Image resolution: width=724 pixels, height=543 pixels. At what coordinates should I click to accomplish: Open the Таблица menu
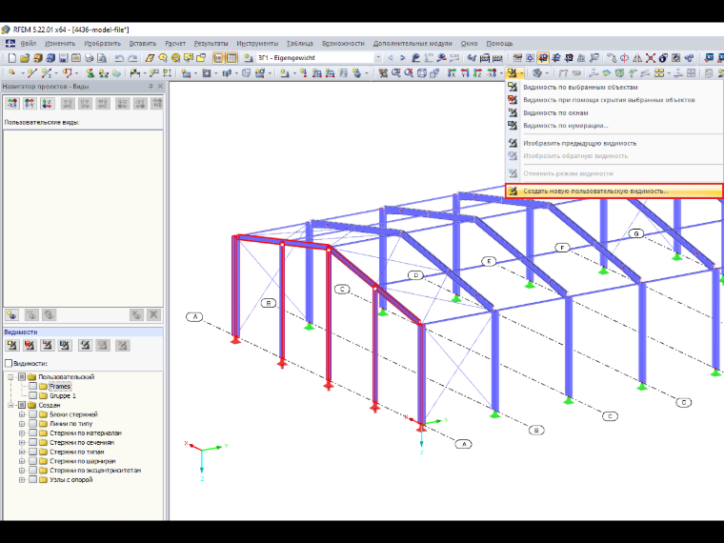(x=300, y=44)
